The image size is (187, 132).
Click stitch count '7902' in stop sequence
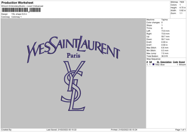point(157,64)
